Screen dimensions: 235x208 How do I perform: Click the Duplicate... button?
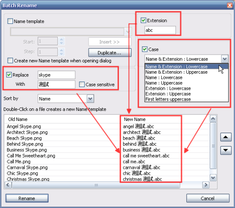coord(110,52)
